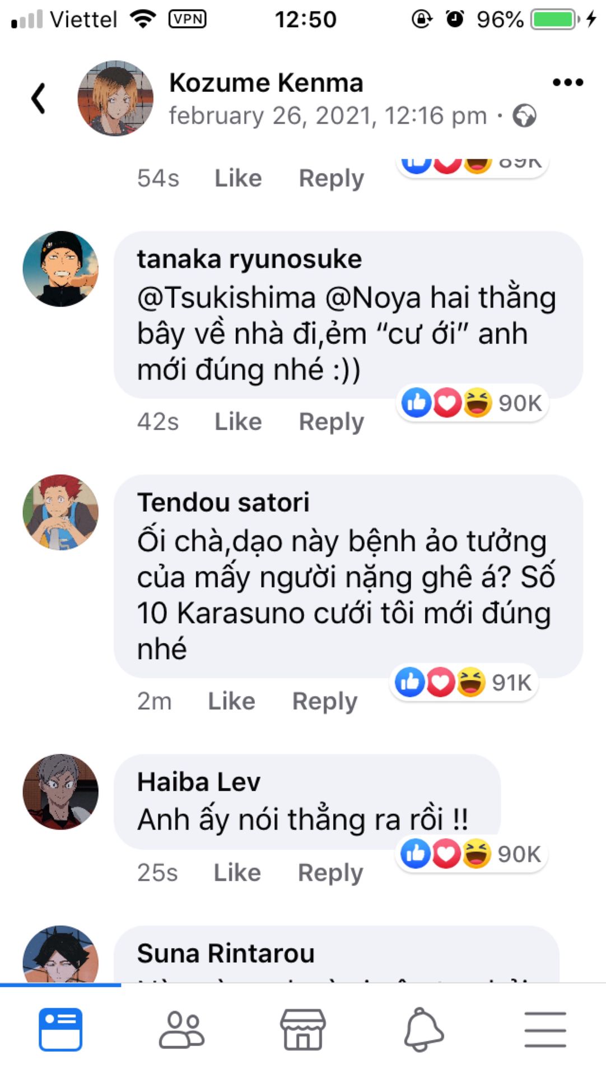Viewport: 606px width, 1076px height.
Task: View reactions on Haiba Lev's comment
Action: click(470, 854)
